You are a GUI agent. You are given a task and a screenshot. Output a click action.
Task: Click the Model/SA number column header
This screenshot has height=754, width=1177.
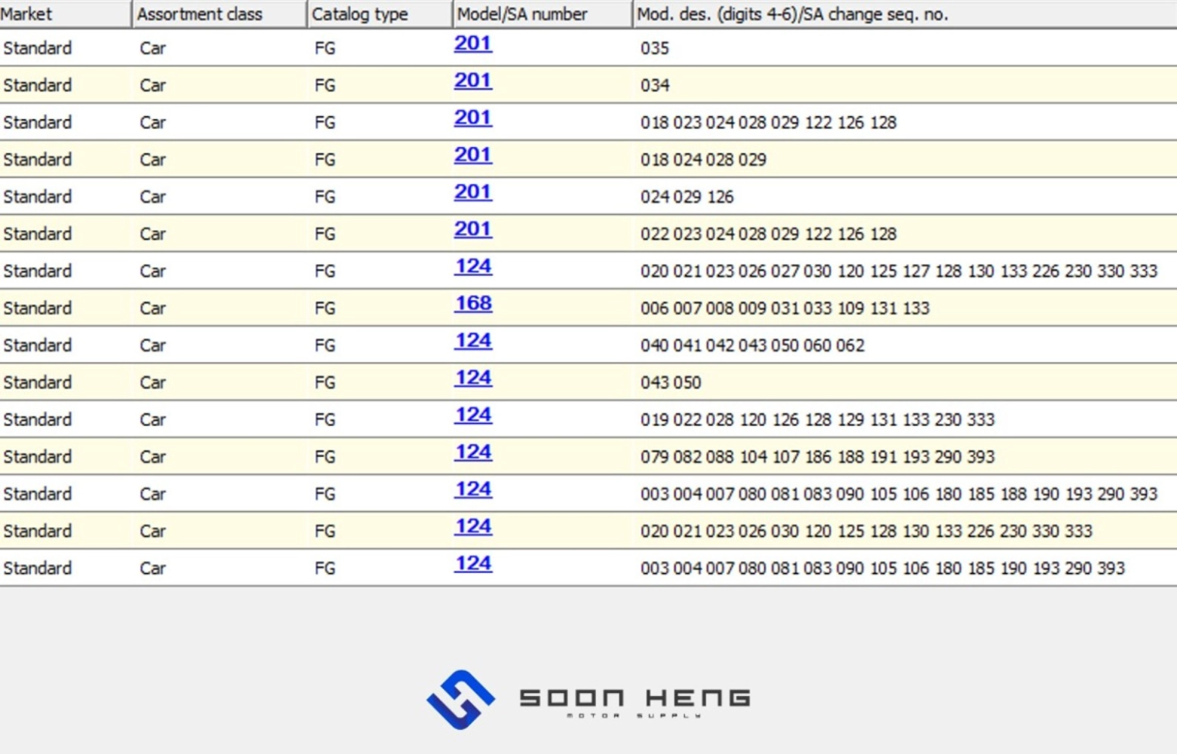point(542,14)
